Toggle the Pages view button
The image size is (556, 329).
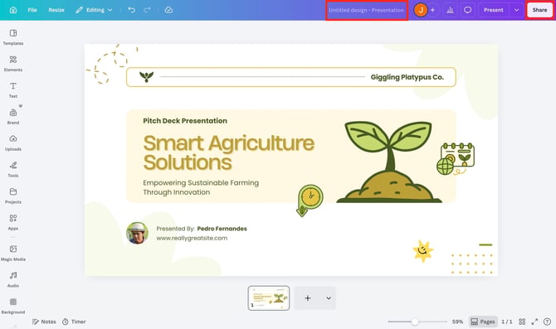(483, 322)
